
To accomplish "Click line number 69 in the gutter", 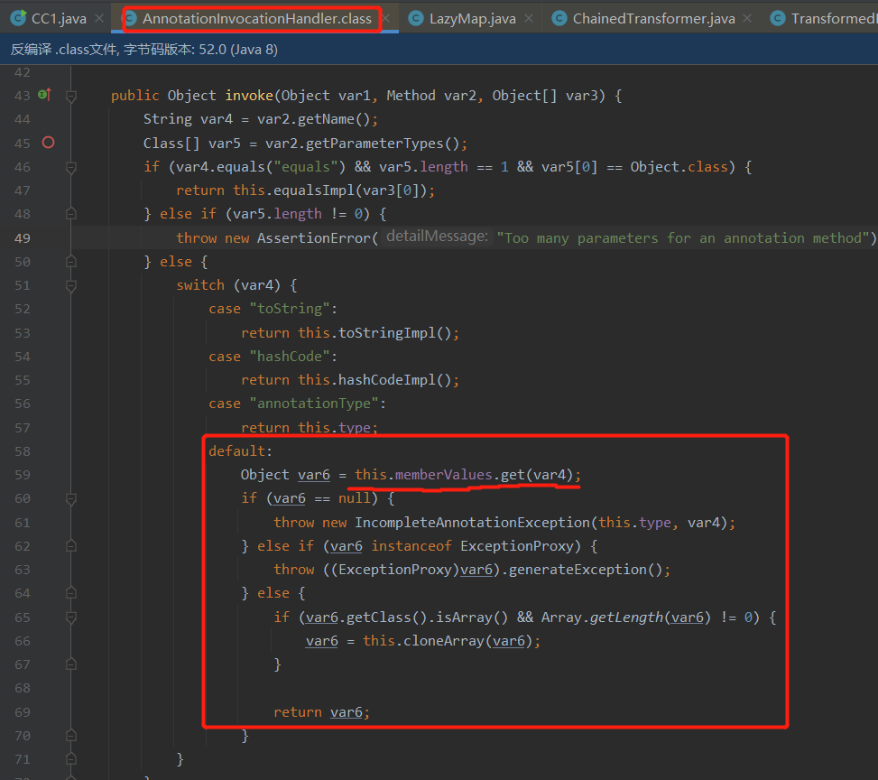I will 23,712.
